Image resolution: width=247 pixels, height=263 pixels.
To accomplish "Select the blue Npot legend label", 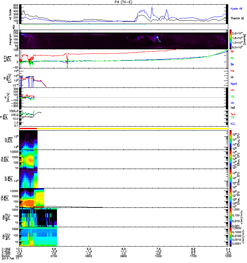I will tap(234, 84).
